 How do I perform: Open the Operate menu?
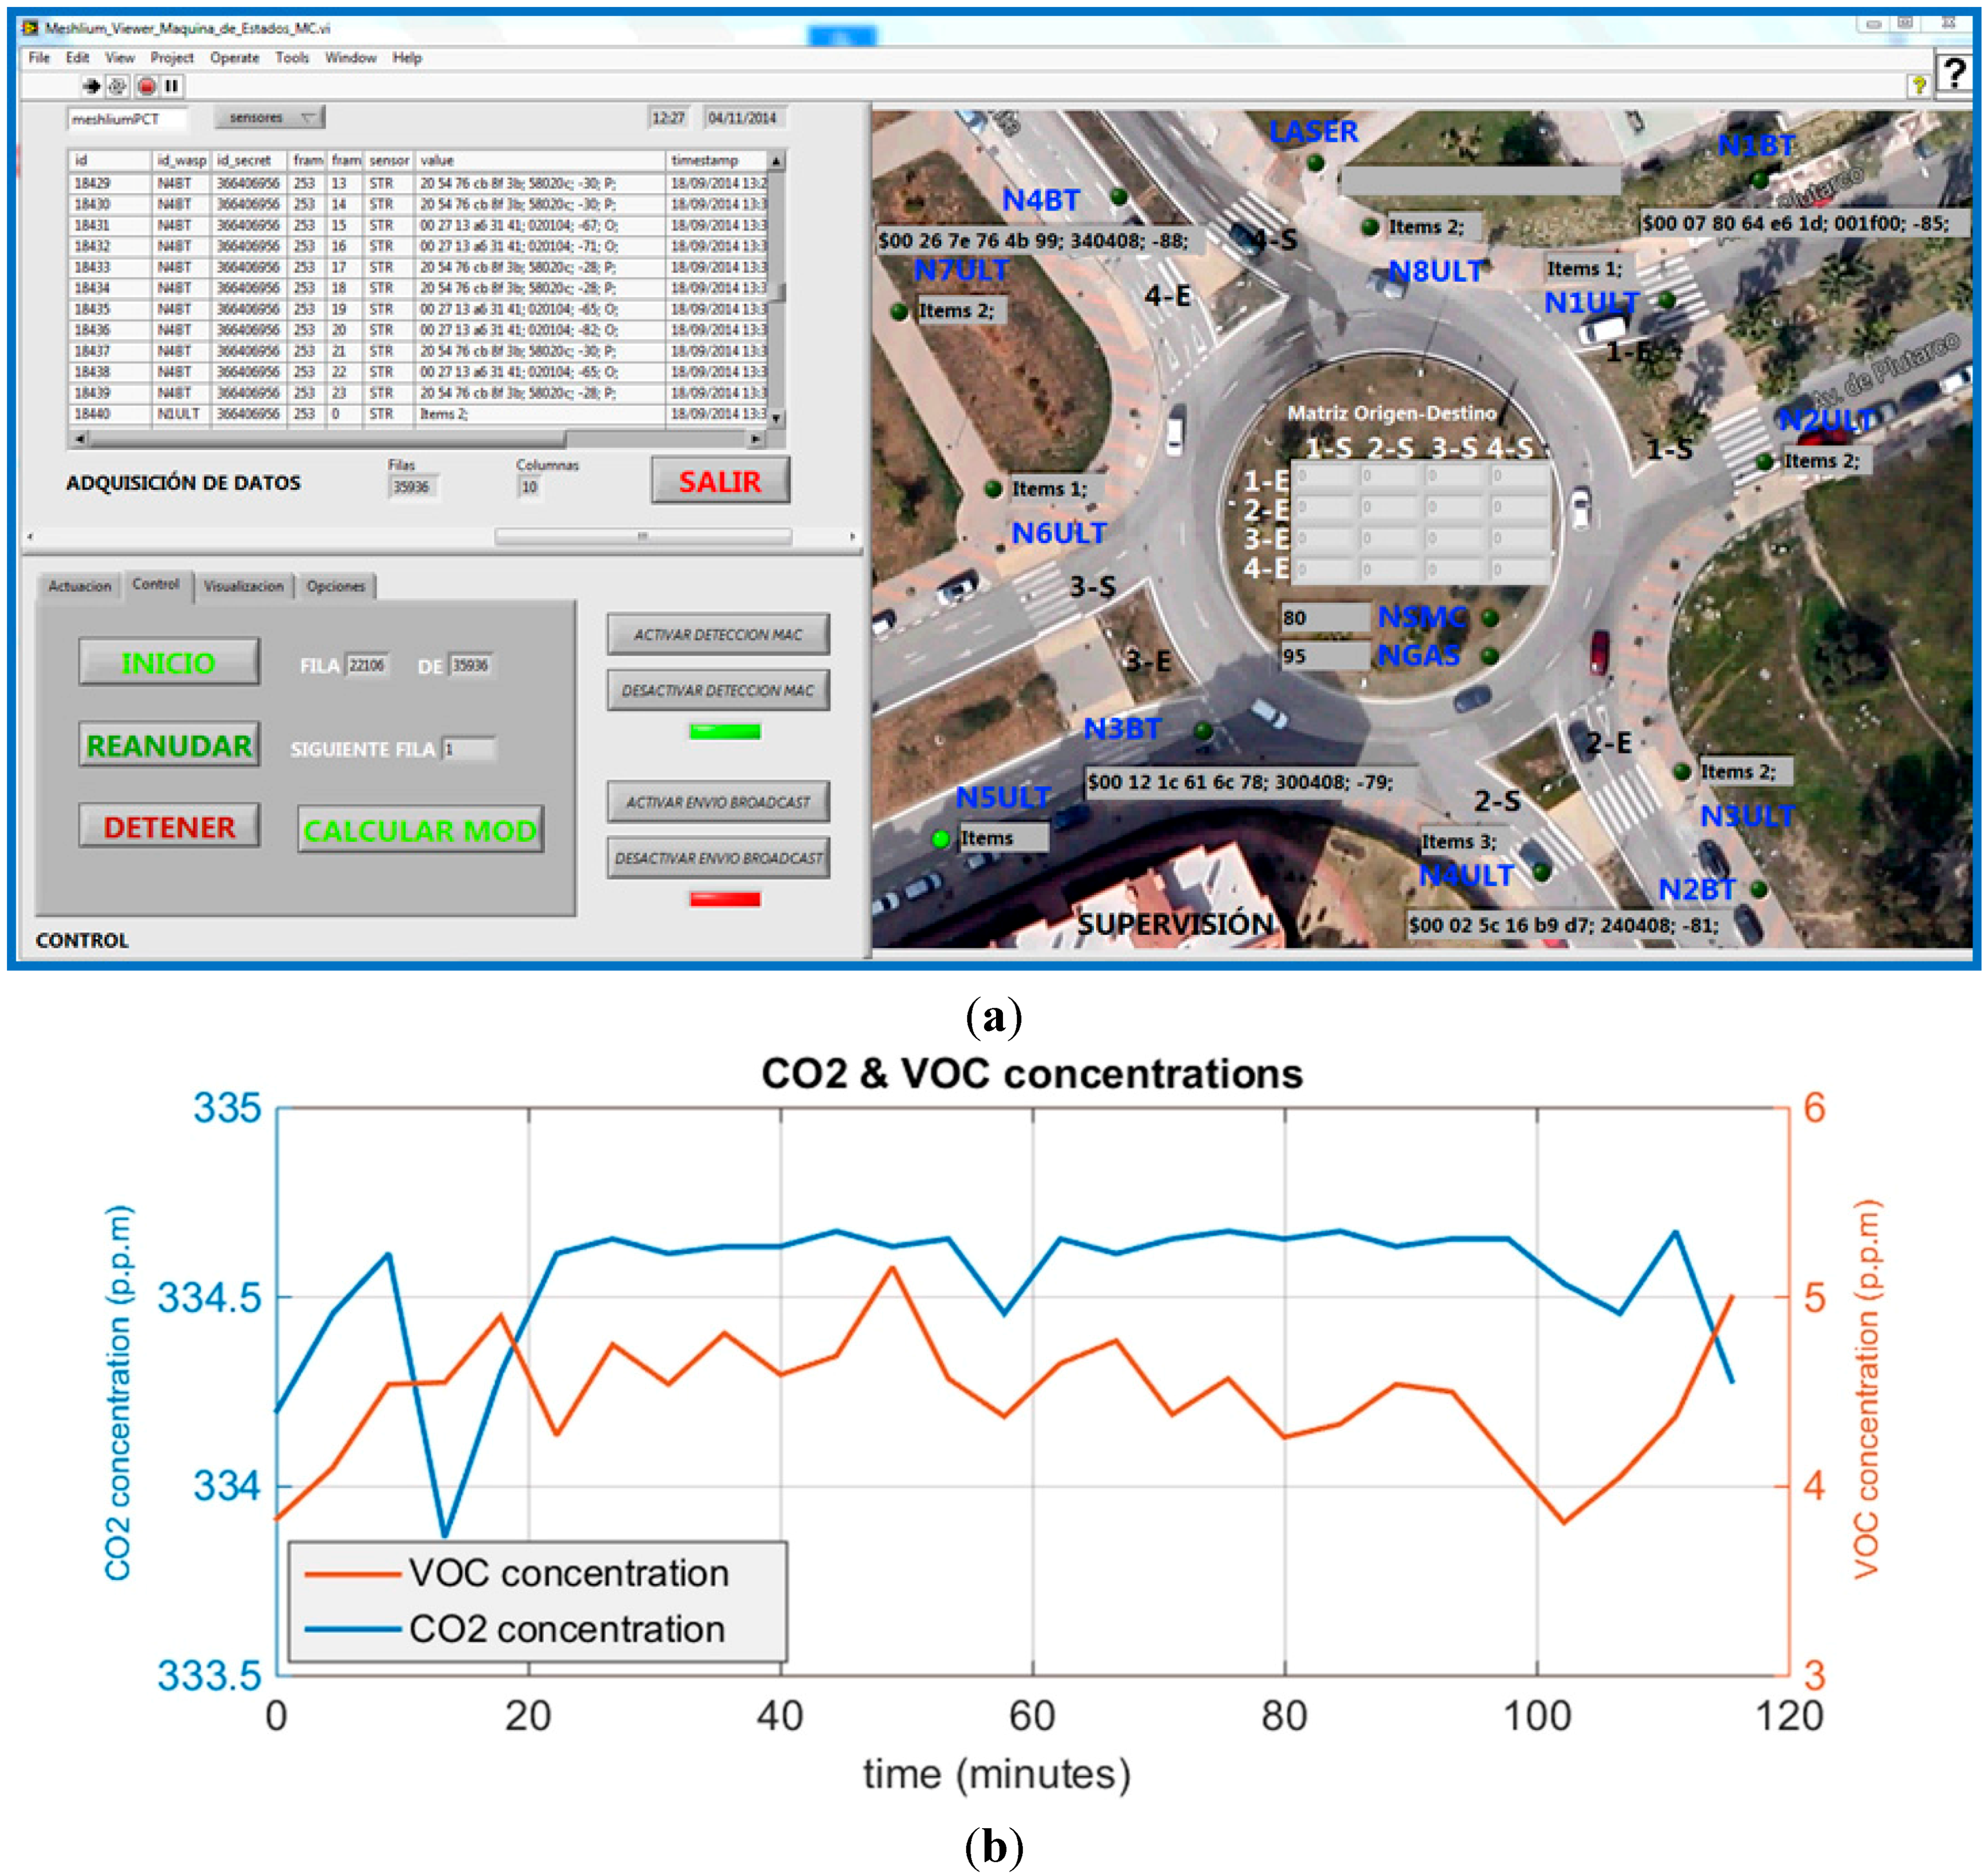(x=234, y=58)
